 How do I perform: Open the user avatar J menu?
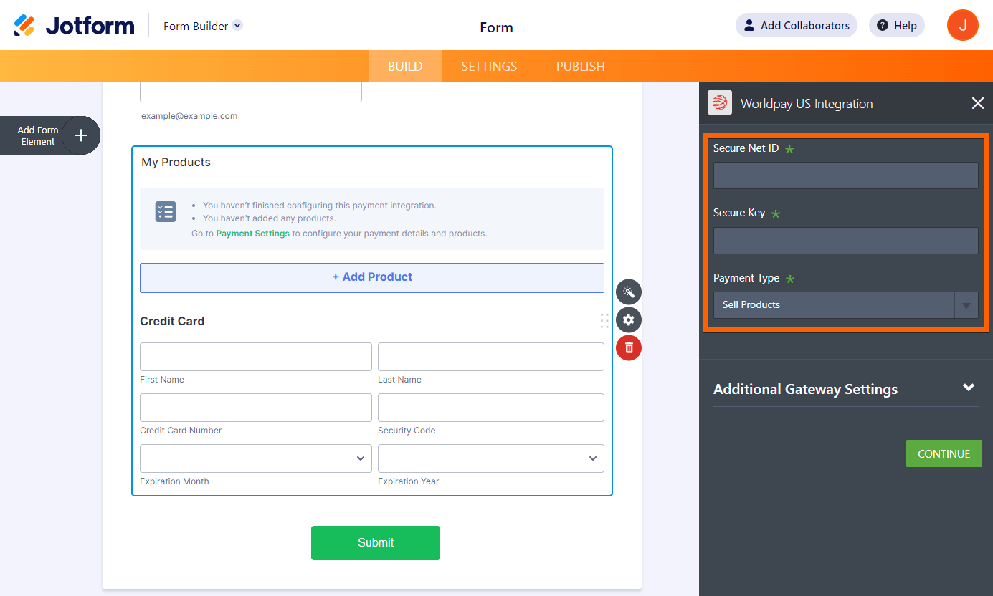963,25
